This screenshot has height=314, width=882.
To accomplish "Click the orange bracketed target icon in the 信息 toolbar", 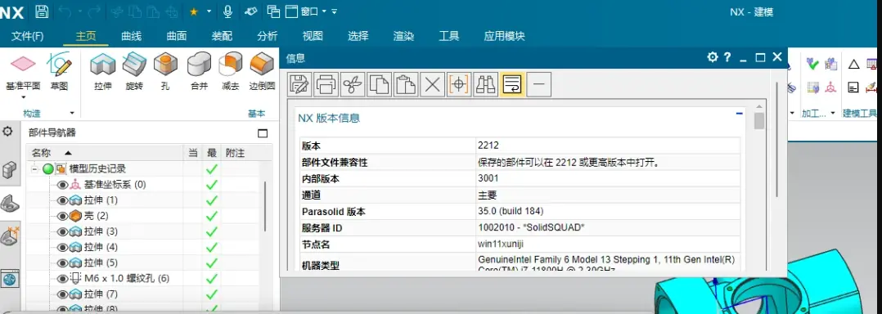I will [x=459, y=85].
